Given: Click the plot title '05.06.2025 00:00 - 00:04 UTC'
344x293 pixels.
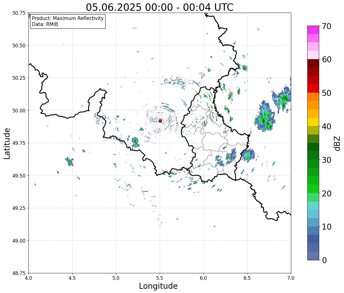Looking at the screenshot, I should coord(160,7).
